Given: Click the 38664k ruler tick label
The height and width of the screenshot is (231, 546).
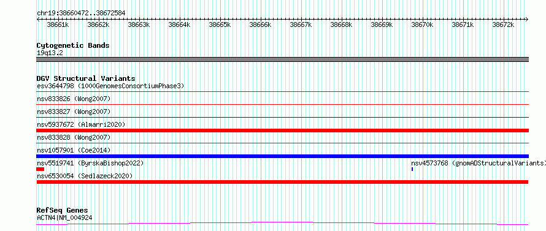Looking at the screenshot, I should [179, 25].
